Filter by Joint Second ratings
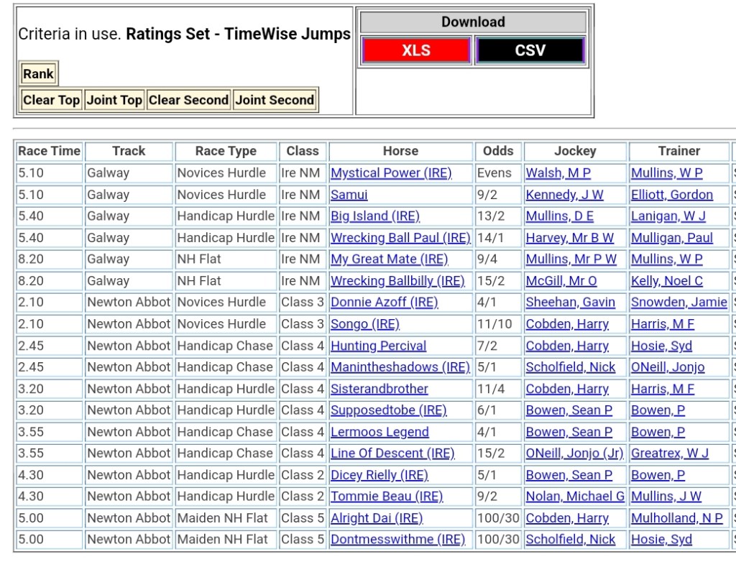 pyautogui.click(x=275, y=100)
